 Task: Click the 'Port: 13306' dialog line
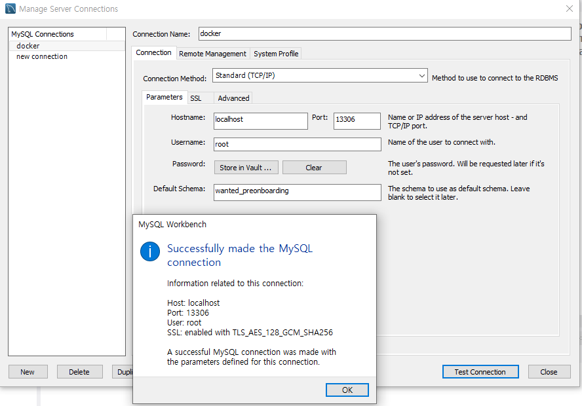pos(188,313)
